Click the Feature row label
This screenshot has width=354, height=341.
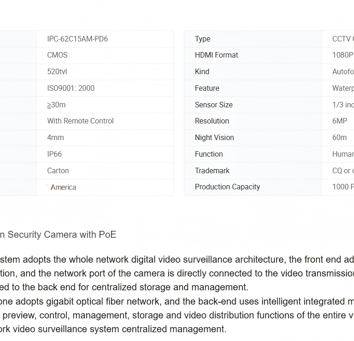[x=207, y=88]
